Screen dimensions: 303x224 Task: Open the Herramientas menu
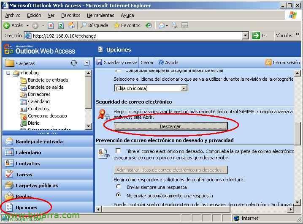tap(100, 15)
